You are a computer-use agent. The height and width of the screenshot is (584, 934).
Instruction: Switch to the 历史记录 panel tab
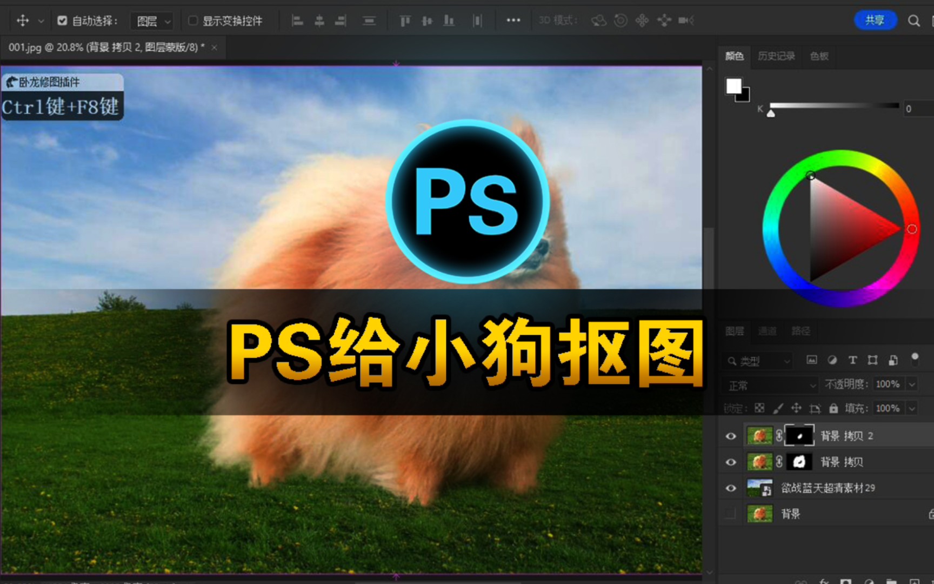click(776, 56)
